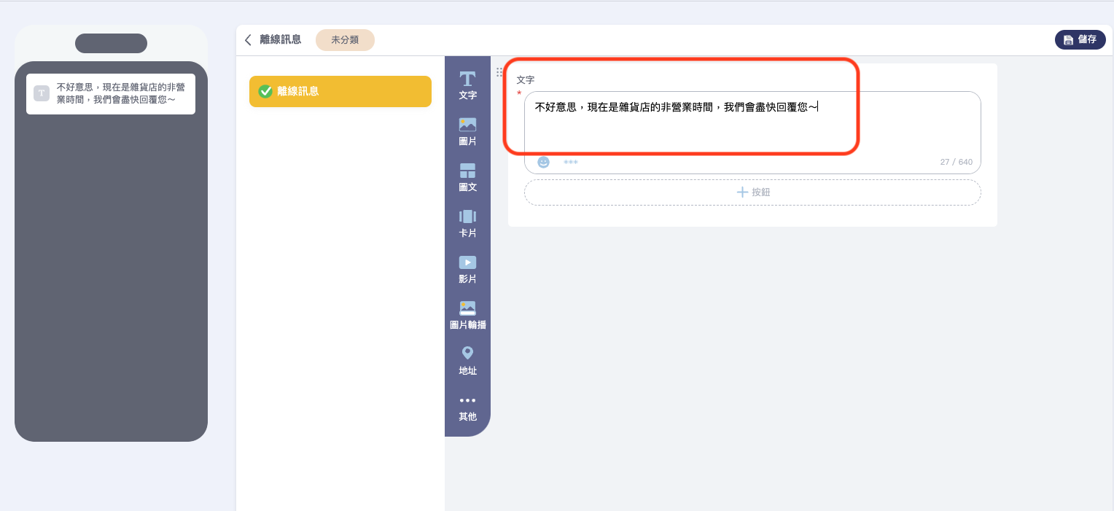
Task: Save the message with 儲存 button
Action: point(1080,40)
